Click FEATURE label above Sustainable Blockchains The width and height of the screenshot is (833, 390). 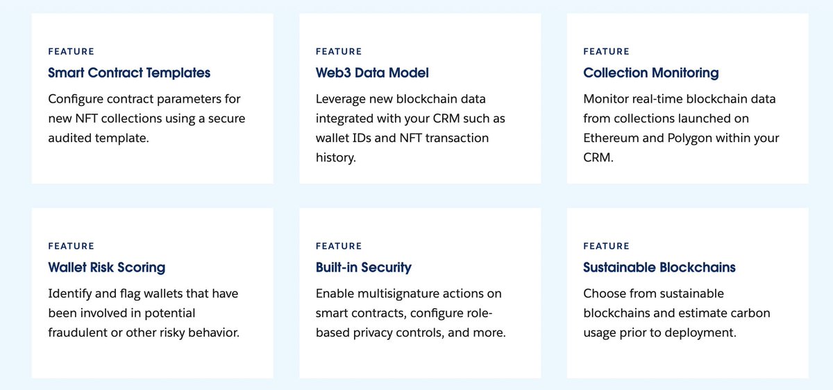(x=607, y=246)
